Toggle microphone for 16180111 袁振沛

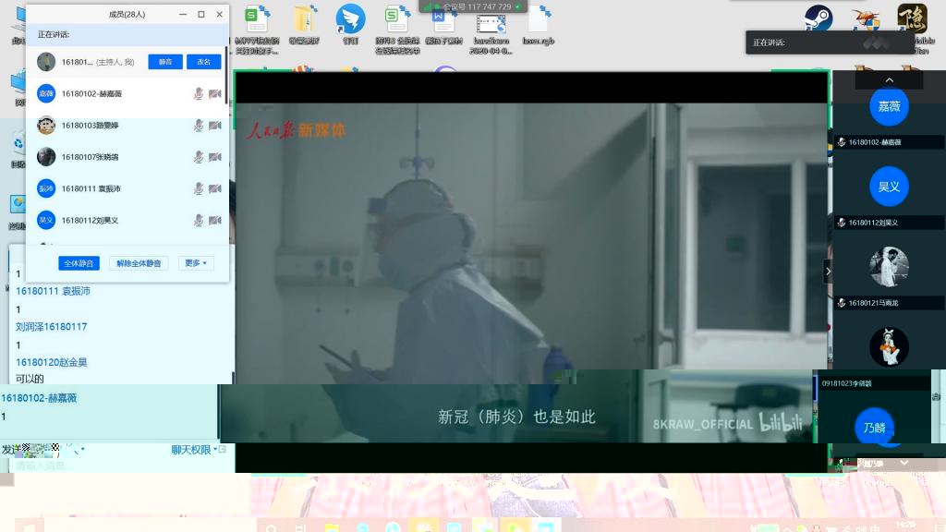[198, 188]
